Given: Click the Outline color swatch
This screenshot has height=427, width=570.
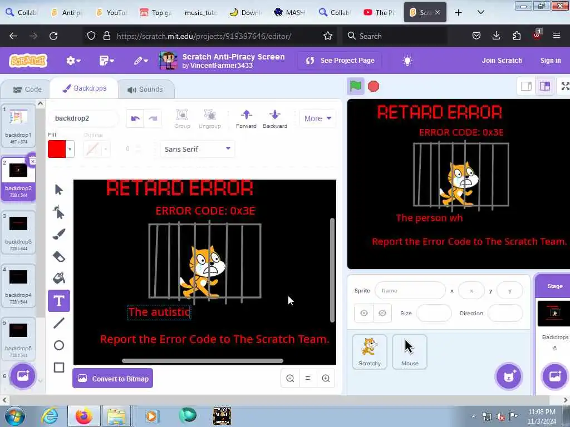Looking at the screenshot, I should click(92, 149).
